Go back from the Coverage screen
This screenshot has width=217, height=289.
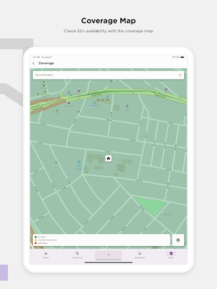[x=33, y=63]
